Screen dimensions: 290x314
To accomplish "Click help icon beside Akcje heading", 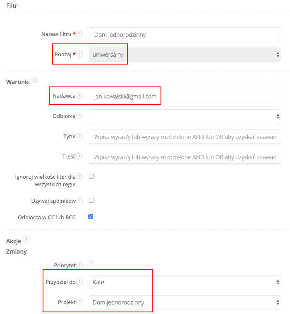I will pos(26,239).
